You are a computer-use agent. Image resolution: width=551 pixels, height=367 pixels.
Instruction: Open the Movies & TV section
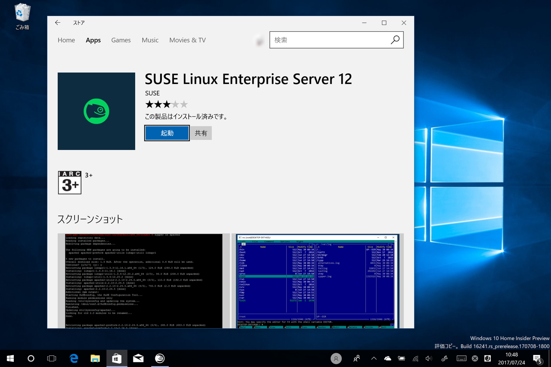click(x=187, y=40)
